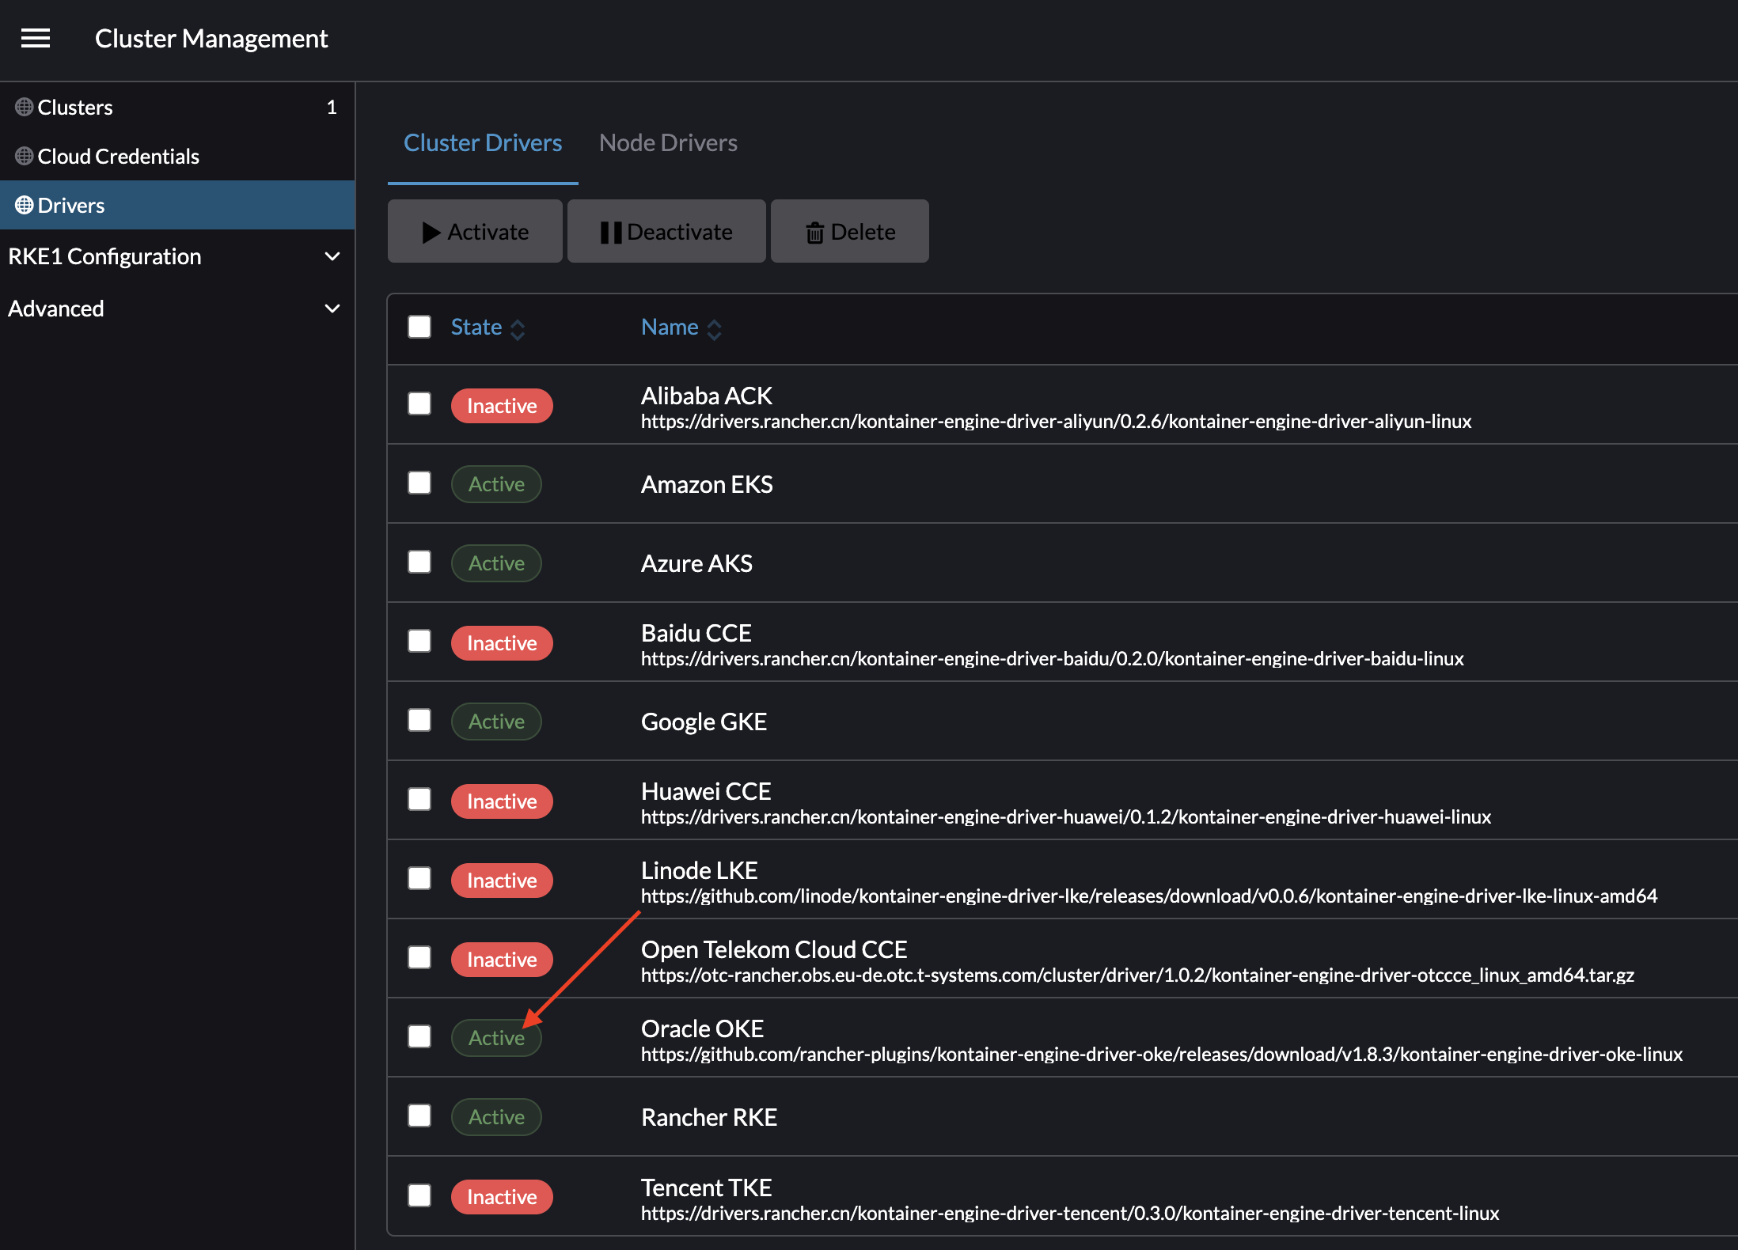Switch to the Node Drivers tab
Viewport: 1738px width, 1250px height.
tap(667, 142)
